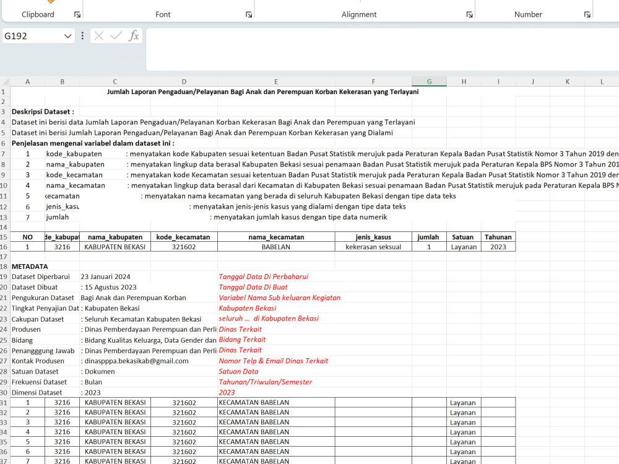Click '23 Januari 2024' date cell

click(105, 277)
